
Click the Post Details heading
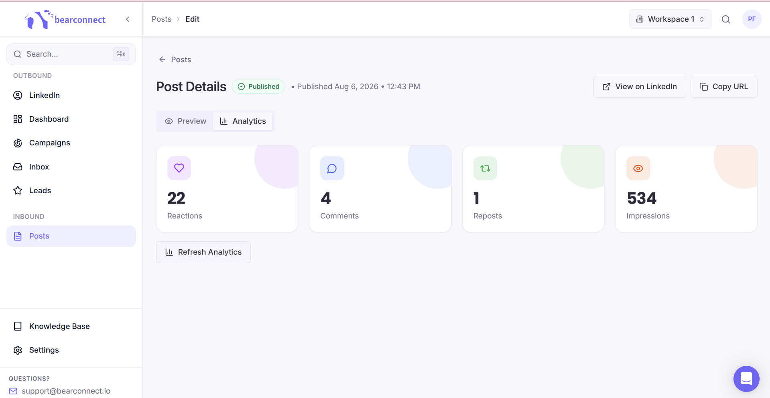[x=191, y=87]
